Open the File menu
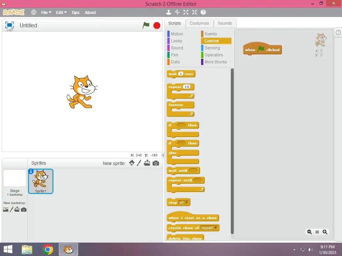Screen dimensions: 342x256 tap(46, 13)
